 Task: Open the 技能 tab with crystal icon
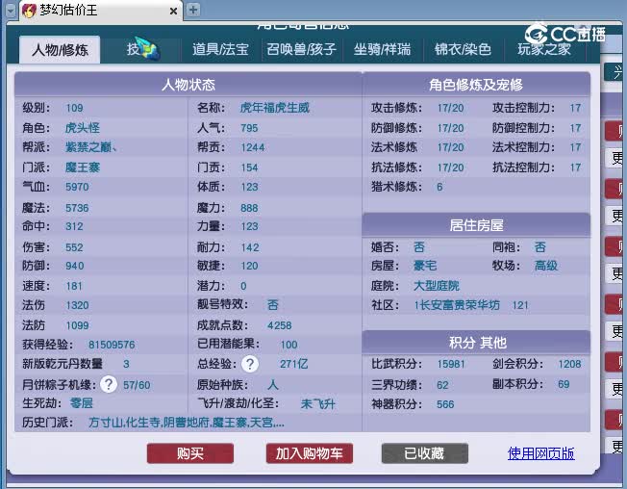point(142,50)
